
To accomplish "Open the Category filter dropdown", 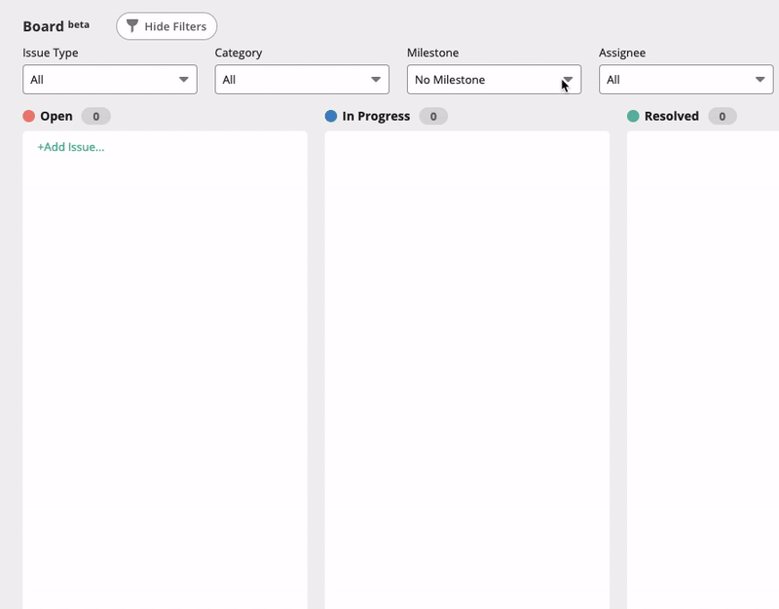I will coord(302,80).
